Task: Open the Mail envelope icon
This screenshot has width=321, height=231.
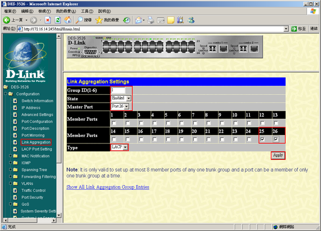Action: click(139, 20)
